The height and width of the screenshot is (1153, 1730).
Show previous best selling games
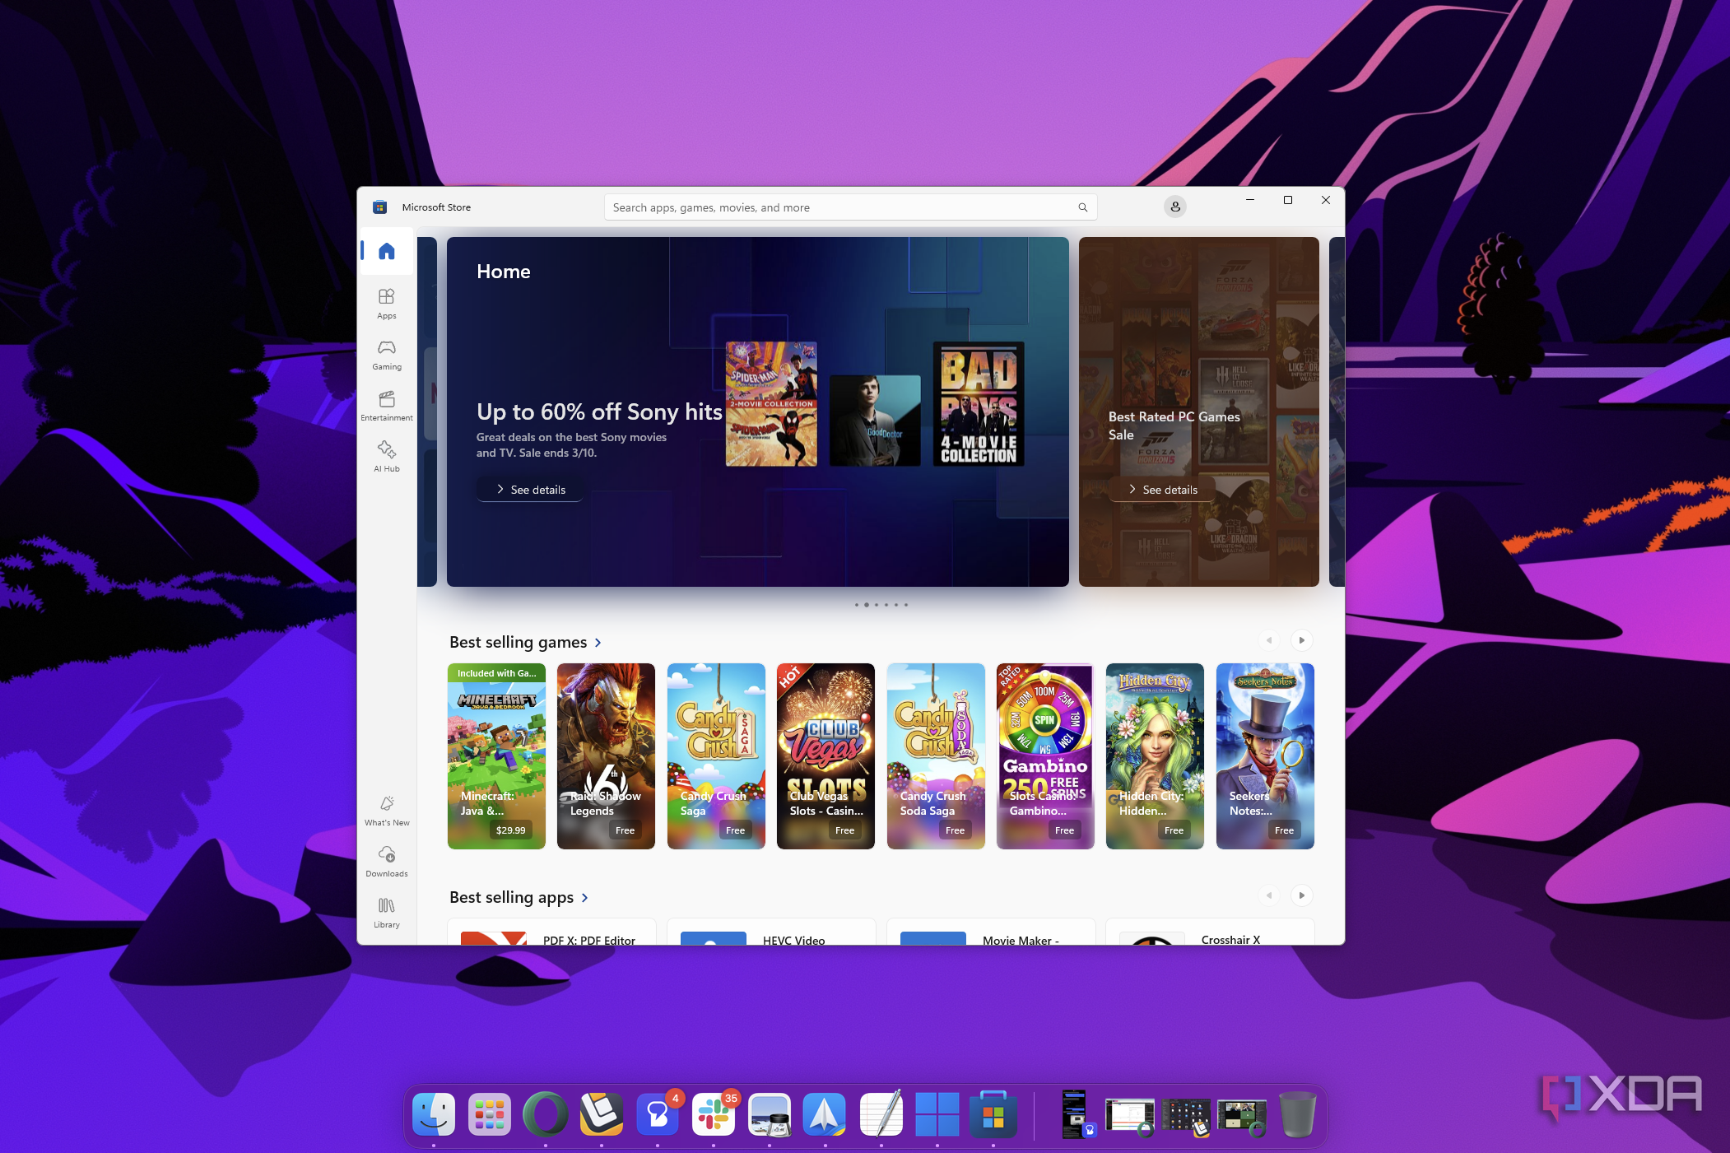pos(1269,640)
